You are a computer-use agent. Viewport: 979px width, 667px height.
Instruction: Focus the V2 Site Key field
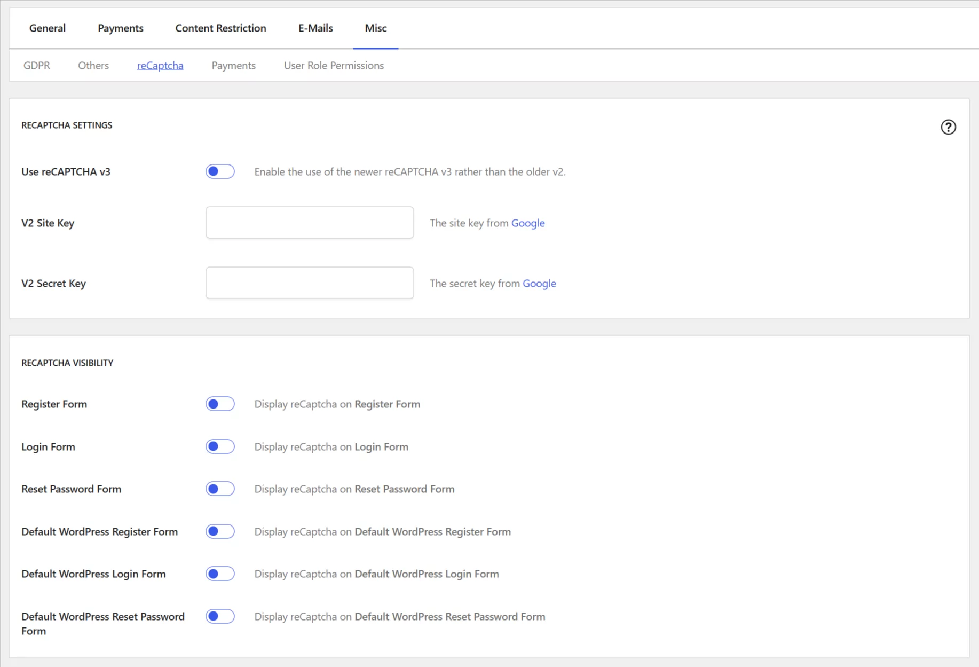point(310,223)
